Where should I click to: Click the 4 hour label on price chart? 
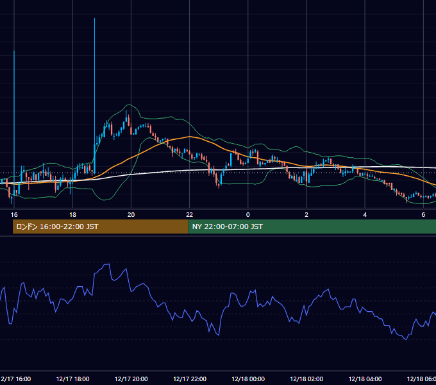(x=365, y=215)
